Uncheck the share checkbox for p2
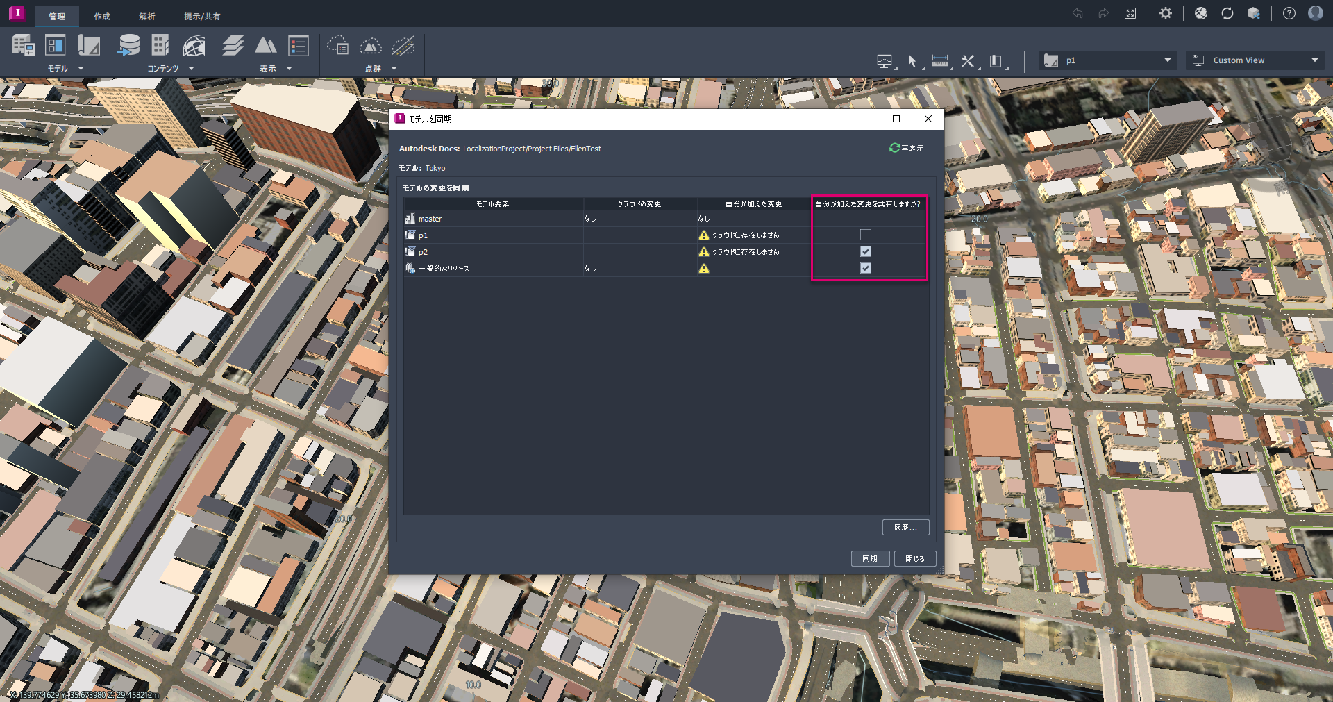 click(x=866, y=251)
